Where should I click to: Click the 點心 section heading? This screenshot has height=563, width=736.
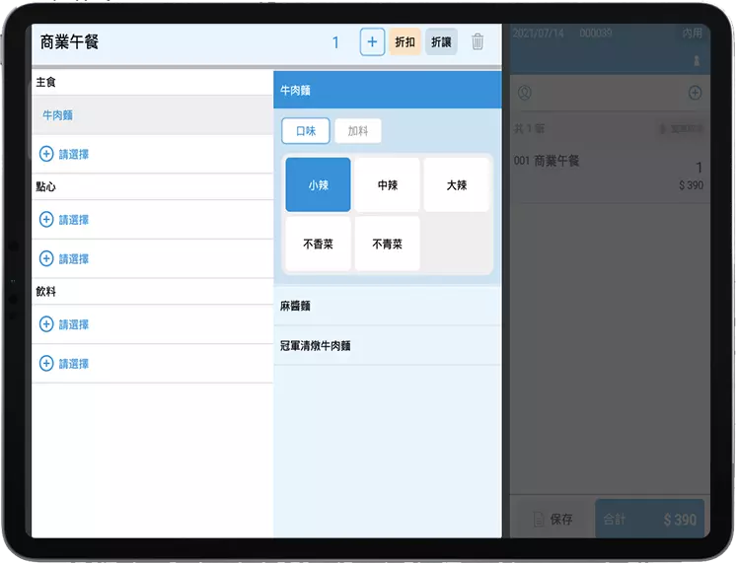(46, 186)
